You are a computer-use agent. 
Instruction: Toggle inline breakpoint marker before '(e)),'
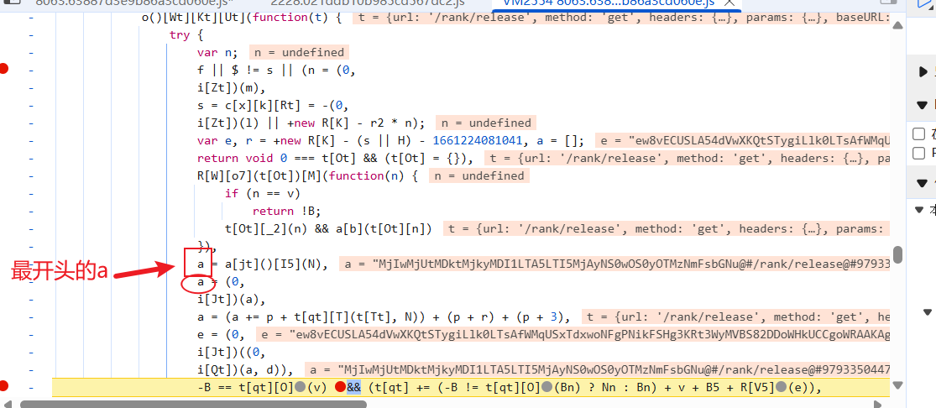click(781, 388)
